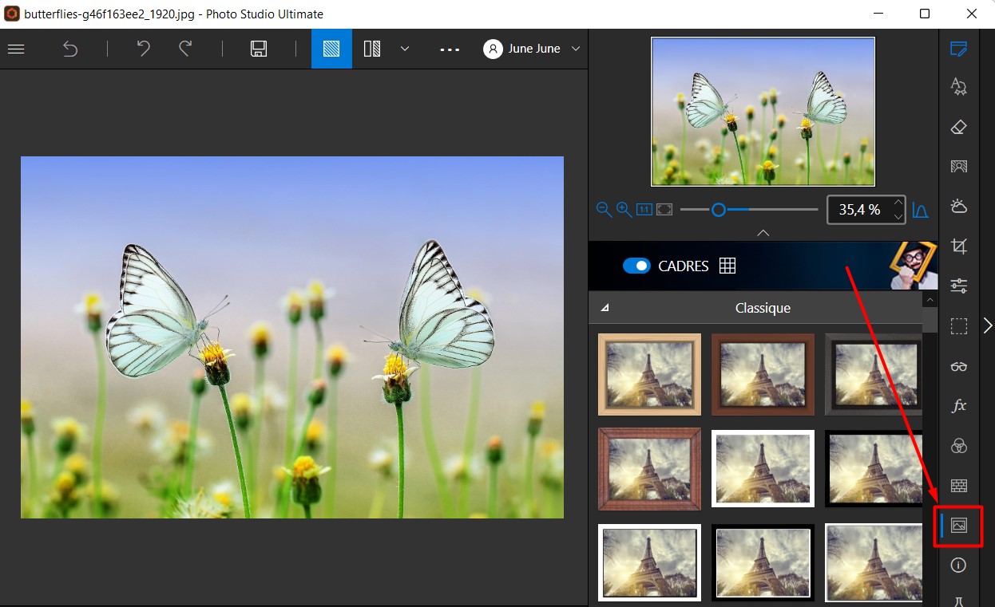Screen dimensions: 995x607
Task: Click the butterflies photo on the canvas
Action: point(292,337)
